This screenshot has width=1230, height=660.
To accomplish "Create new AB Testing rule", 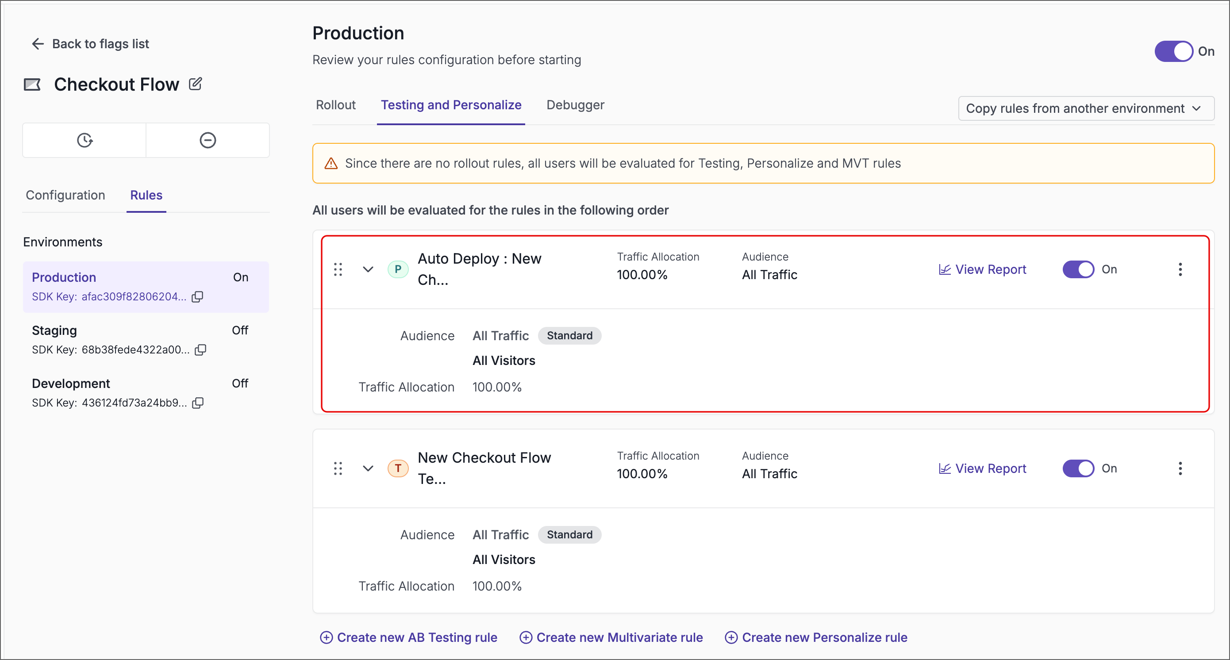I will 408,637.
